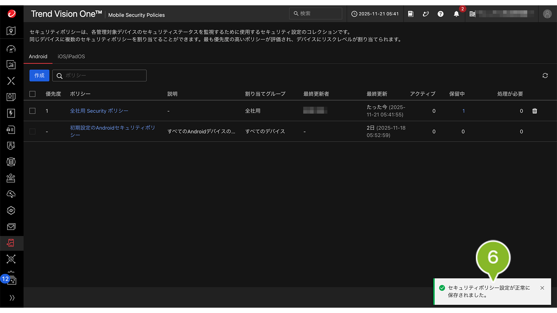The image size is (557, 313).
Task: Open the console date-time selector
Action: click(375, 14)
